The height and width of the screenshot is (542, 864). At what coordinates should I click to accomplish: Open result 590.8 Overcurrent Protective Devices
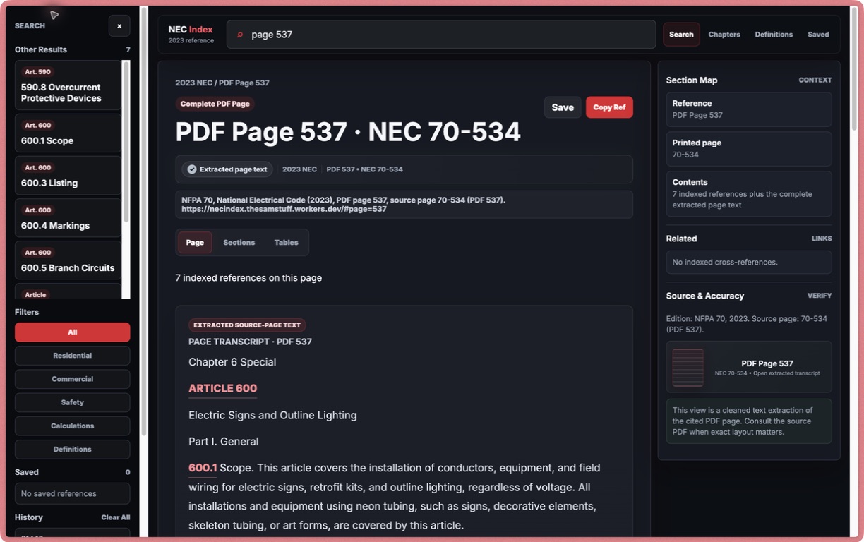tap(68, 85)
